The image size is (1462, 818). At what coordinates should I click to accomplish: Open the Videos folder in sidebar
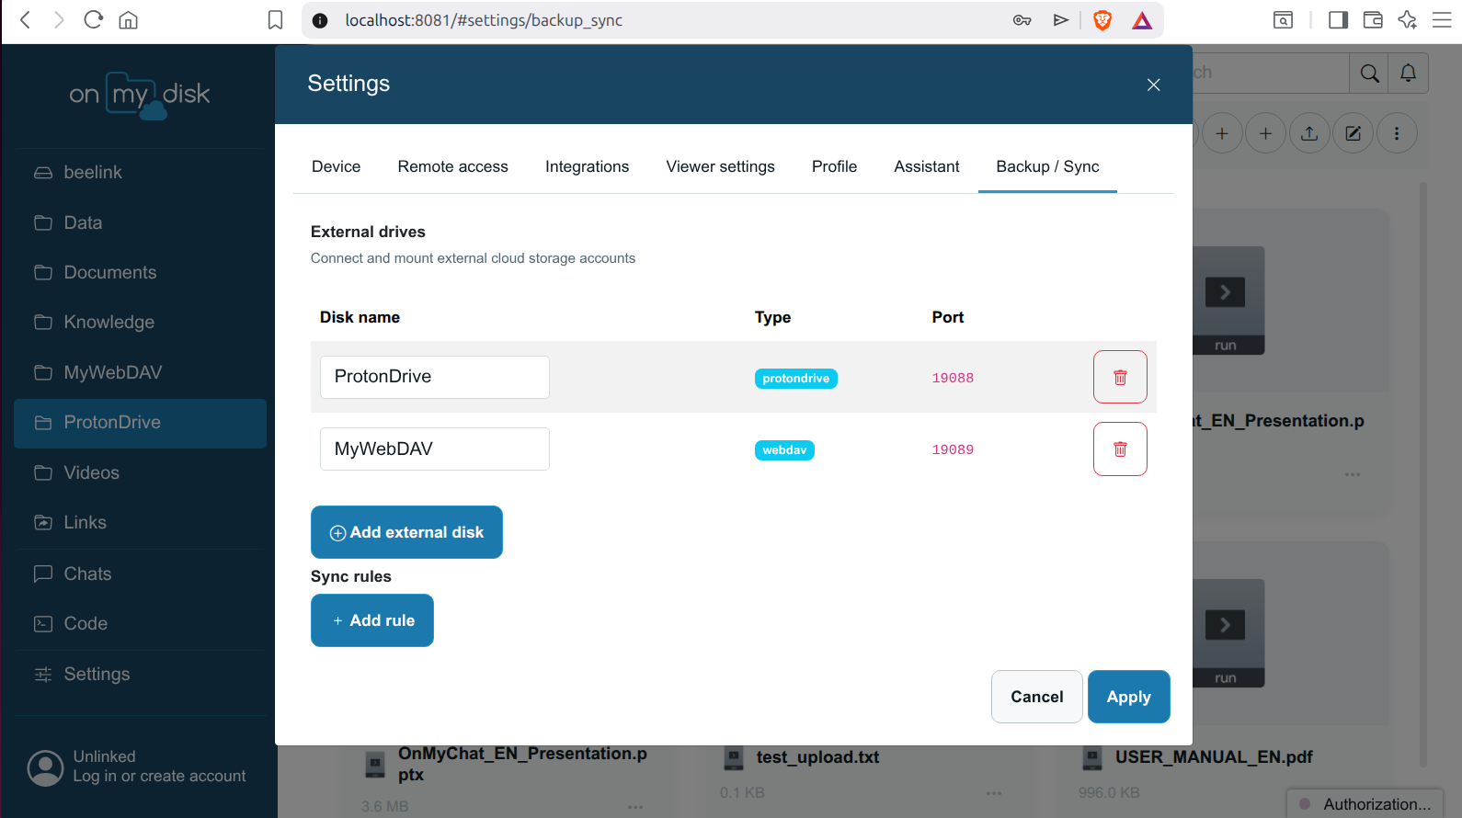(140, 472)
